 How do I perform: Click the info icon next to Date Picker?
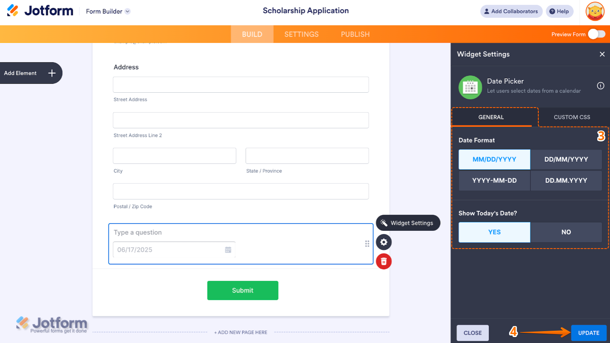[x=600, y=86]
